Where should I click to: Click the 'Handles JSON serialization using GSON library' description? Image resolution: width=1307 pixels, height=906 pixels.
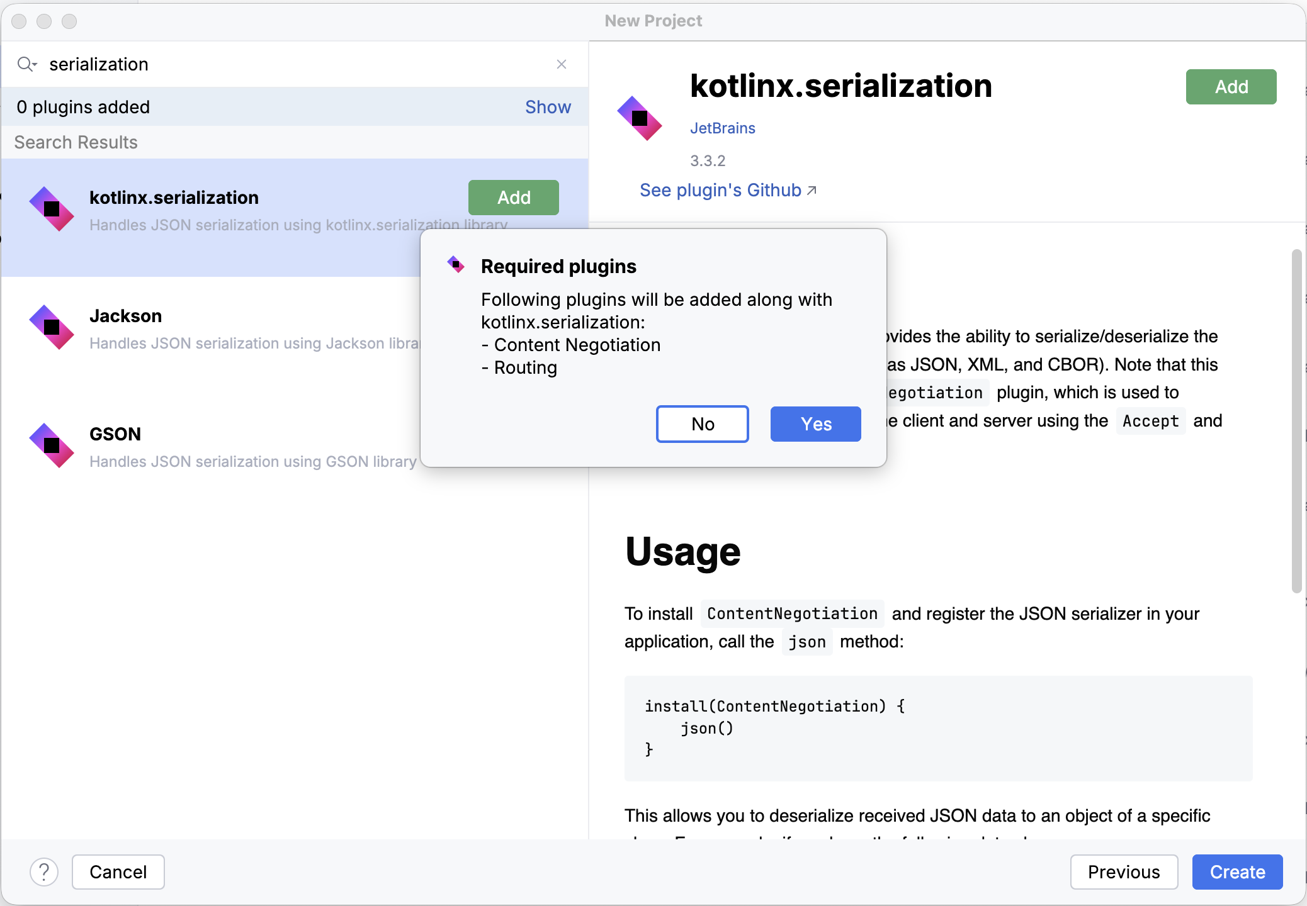click(253, 462)
